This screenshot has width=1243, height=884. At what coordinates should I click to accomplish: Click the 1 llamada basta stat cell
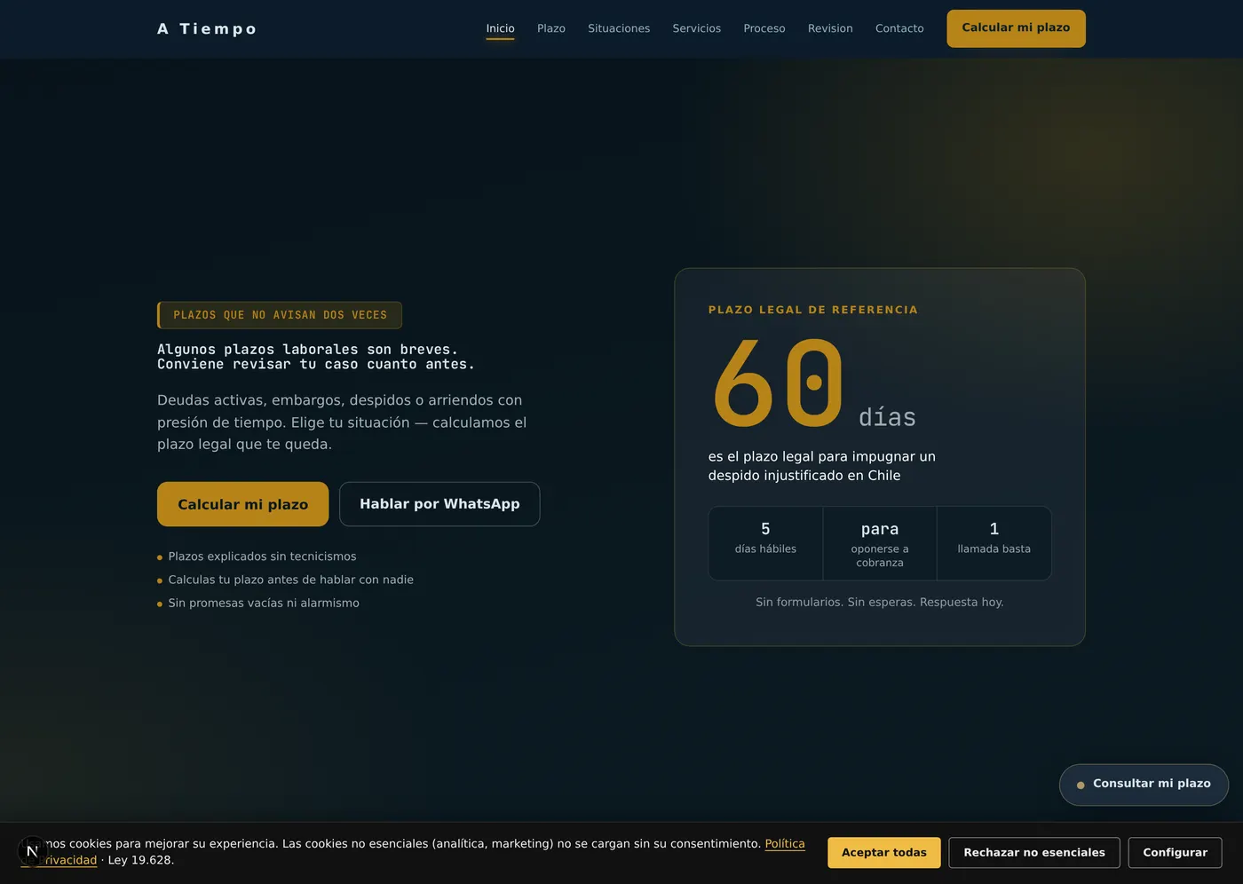pyautogui.click(x=994, y=543)
